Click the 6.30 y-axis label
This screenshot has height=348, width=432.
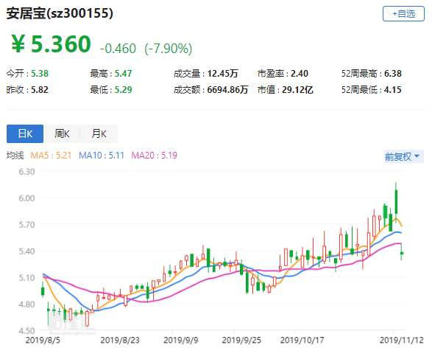[26, 172]
